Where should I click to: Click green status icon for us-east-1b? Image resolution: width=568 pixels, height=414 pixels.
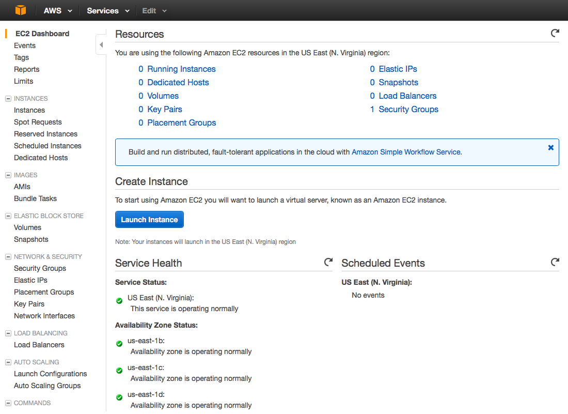tap(119, 344)
